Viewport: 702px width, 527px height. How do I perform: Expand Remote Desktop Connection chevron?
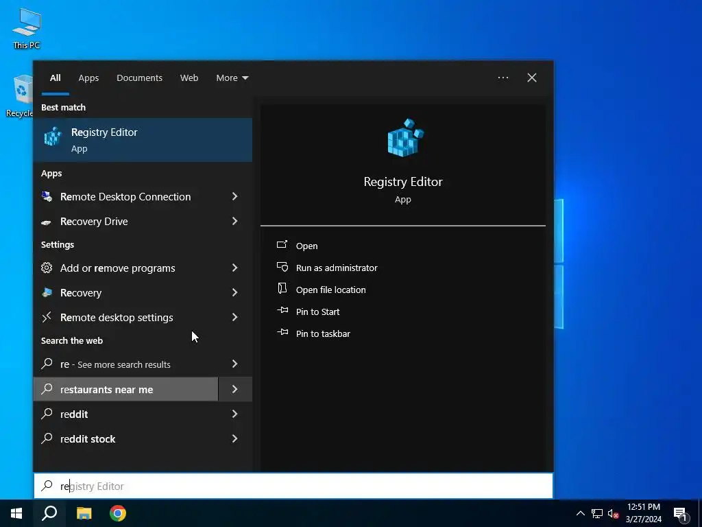(234, 196)
